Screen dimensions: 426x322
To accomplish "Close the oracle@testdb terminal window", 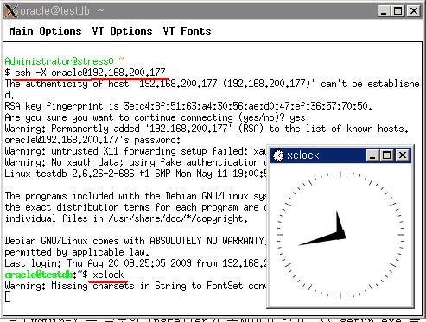I will click(414, 11).
